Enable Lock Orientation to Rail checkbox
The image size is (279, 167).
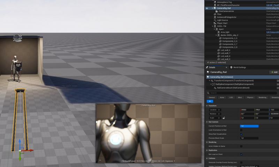[x=241, y=130]
